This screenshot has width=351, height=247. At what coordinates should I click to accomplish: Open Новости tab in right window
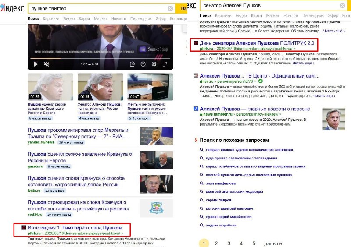(291, 16)
